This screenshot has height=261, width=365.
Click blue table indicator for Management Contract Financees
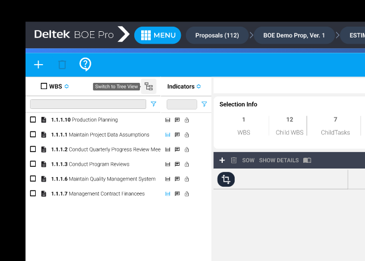coord(168,193)
